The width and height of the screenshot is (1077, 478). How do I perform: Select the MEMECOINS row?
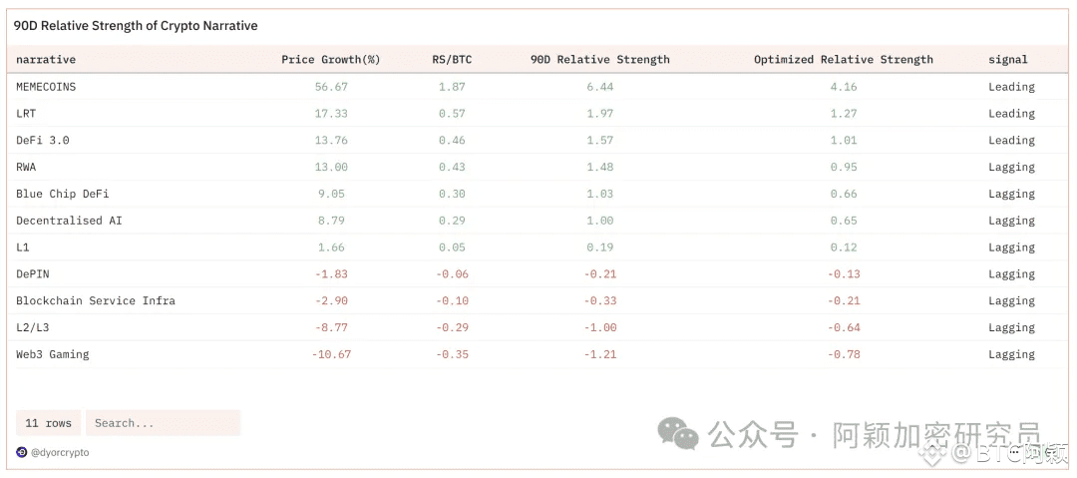coord(538,87)
